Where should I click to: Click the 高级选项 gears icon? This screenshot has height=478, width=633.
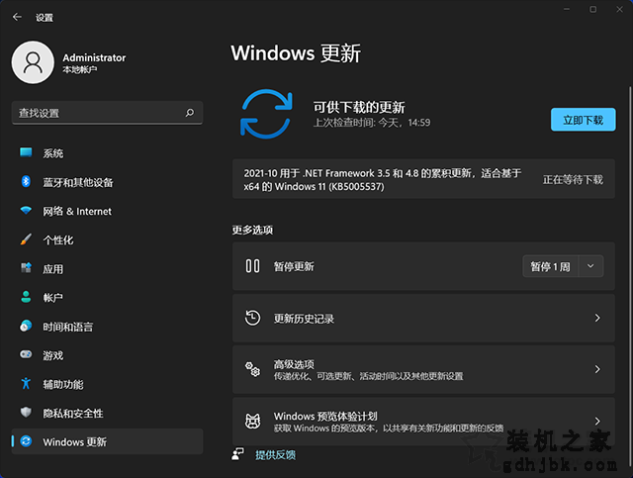pos(253,369)
